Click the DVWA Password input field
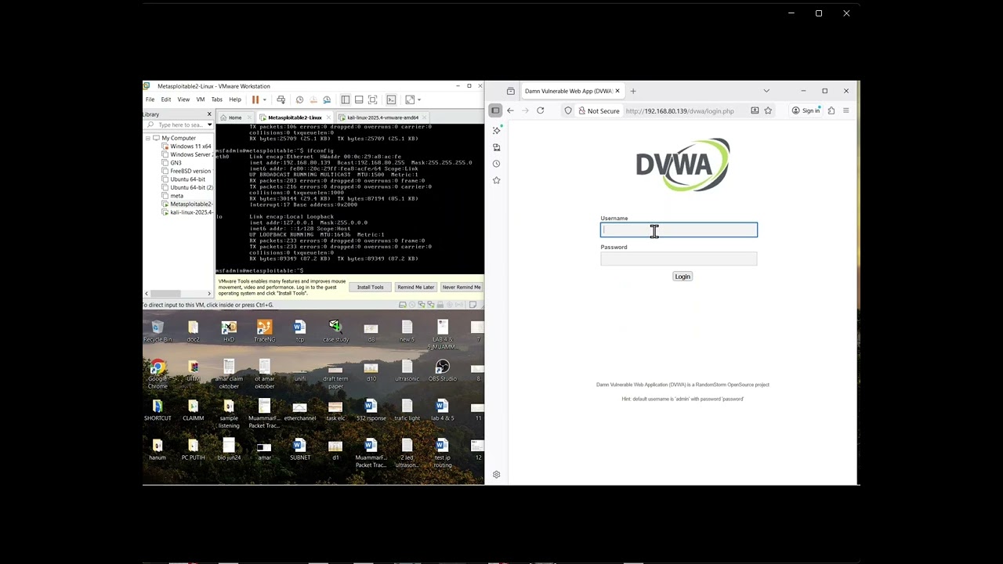 (x=679, y=258)
